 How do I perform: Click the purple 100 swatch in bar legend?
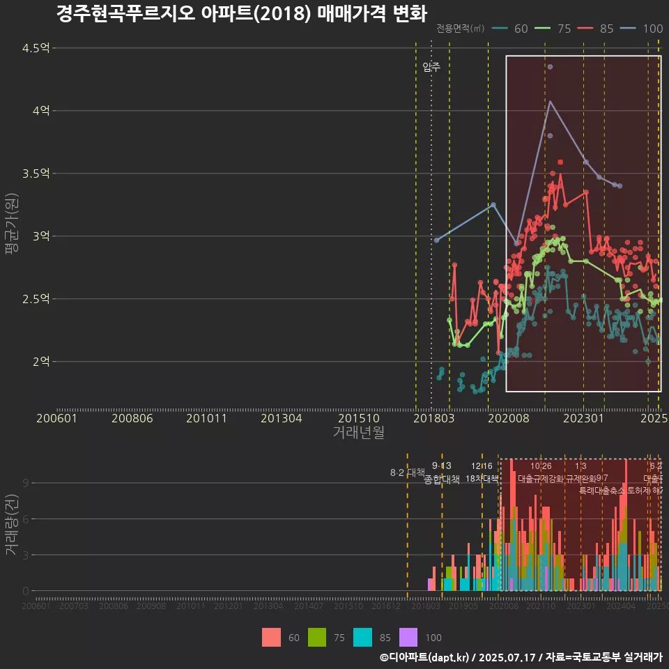[408, 637]
